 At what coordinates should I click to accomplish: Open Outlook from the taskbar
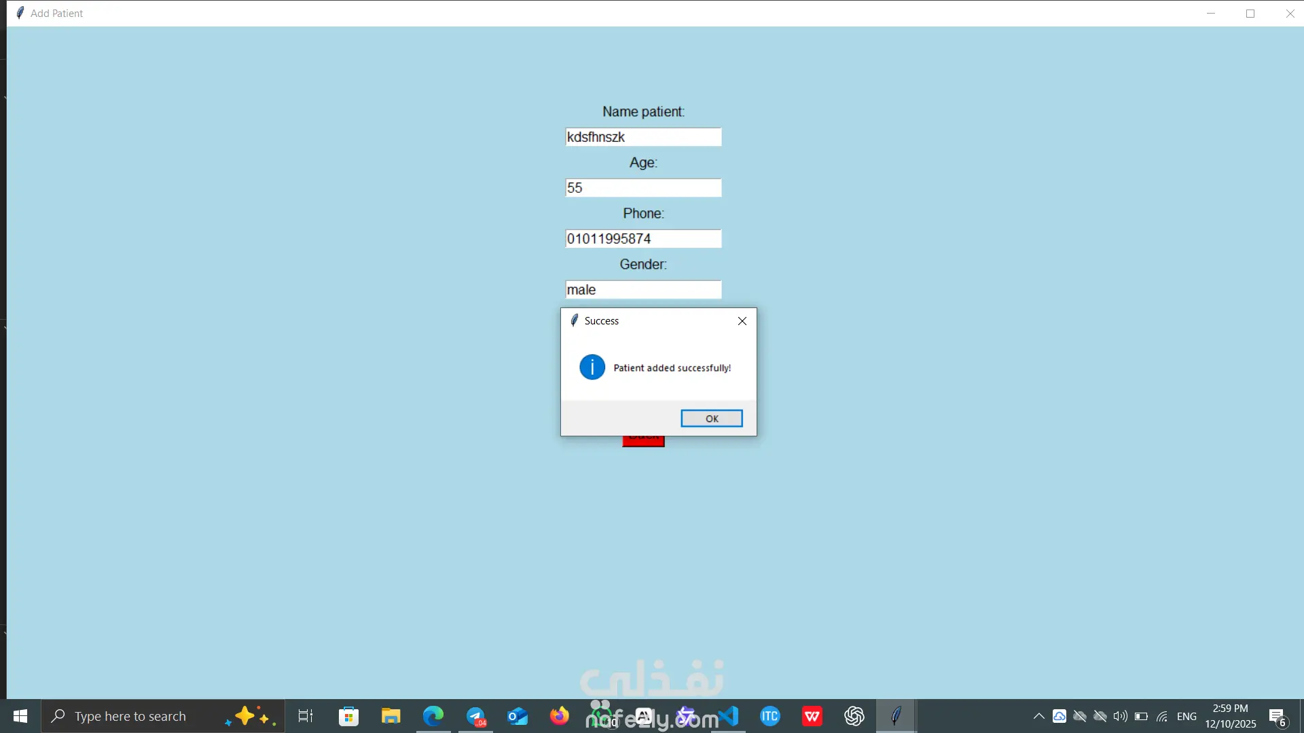point(518,716)
